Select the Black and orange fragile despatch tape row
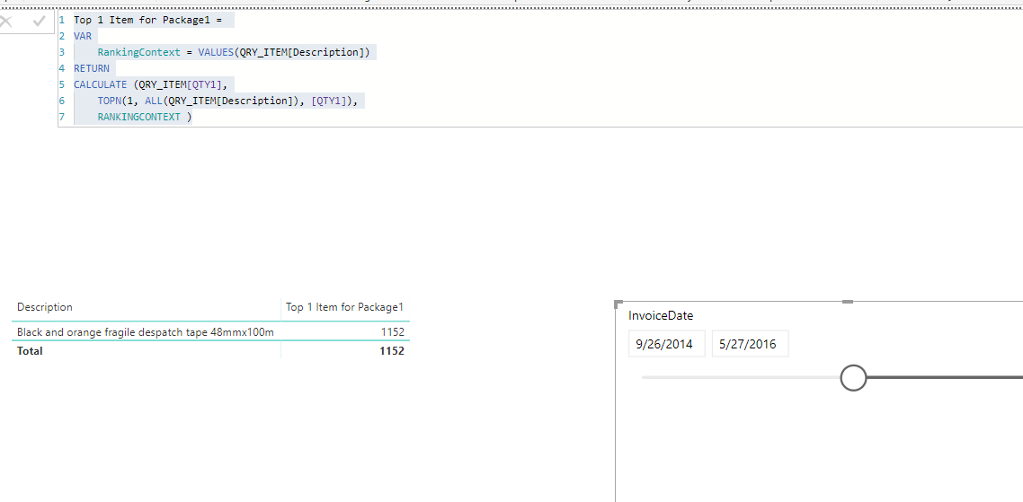The width and height of the screenshot is (1023, 502). (210, 332)
